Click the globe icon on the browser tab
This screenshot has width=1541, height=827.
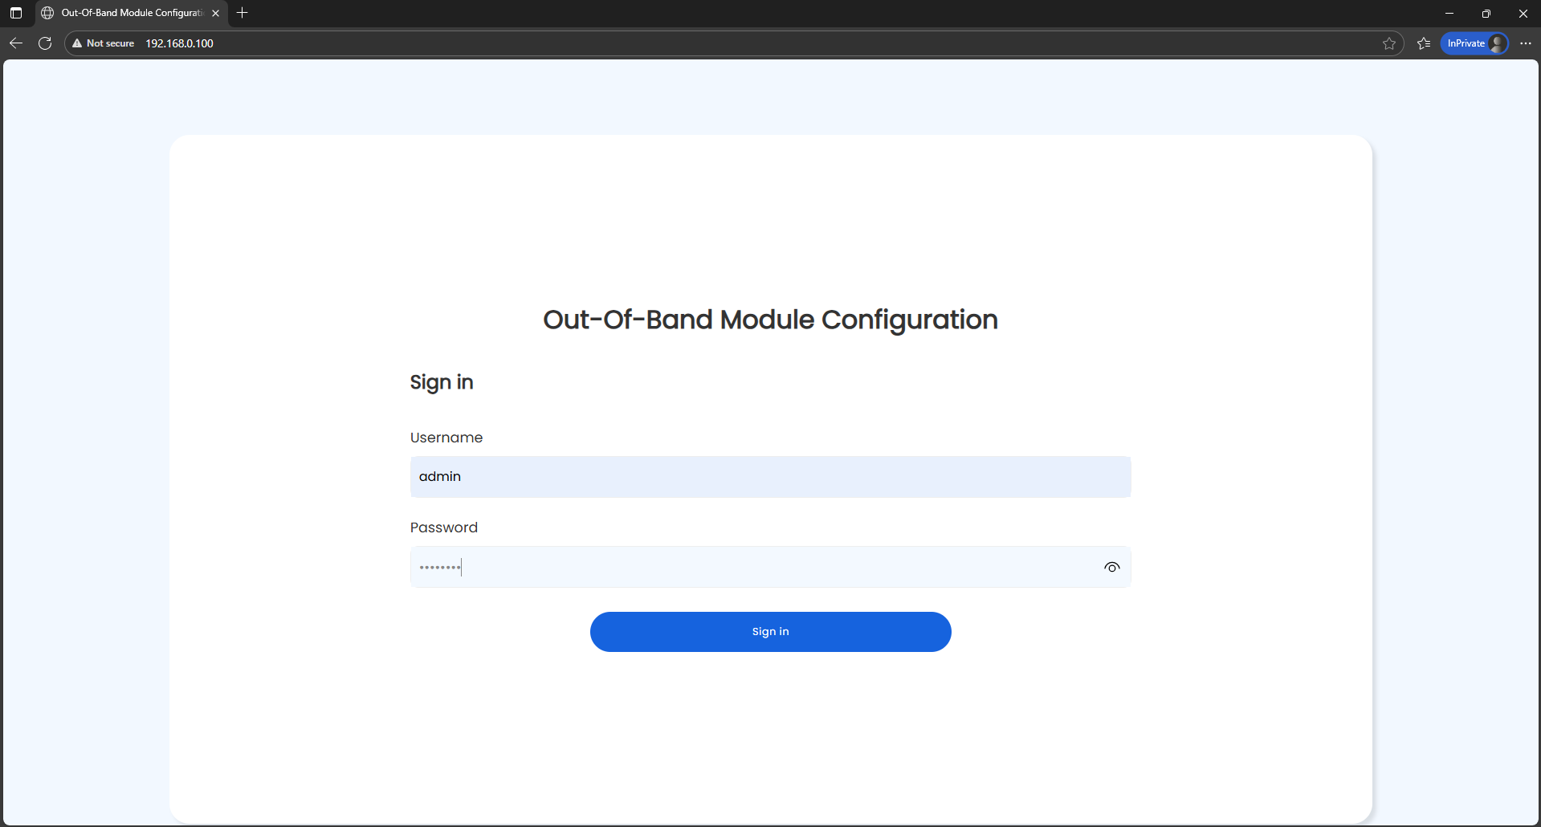click(47, 13)
